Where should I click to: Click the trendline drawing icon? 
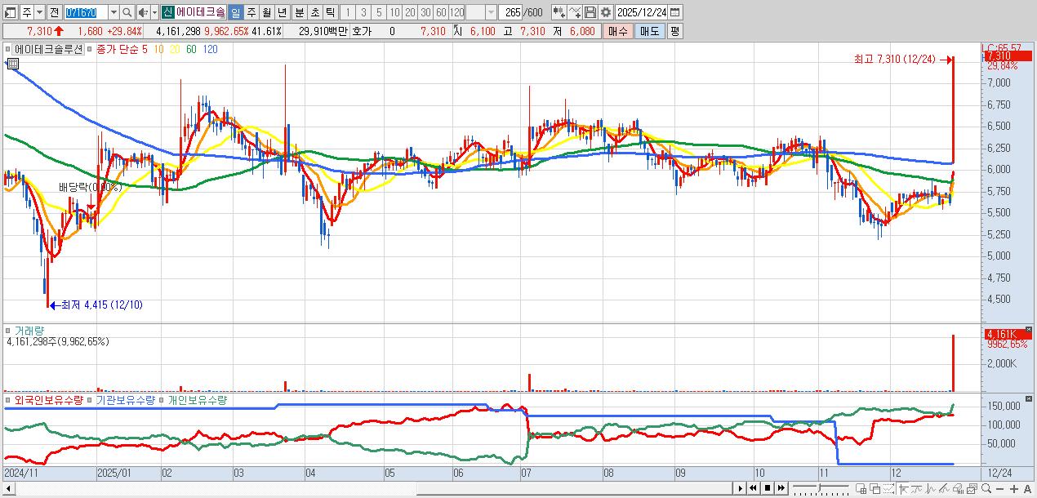(944, 488)
